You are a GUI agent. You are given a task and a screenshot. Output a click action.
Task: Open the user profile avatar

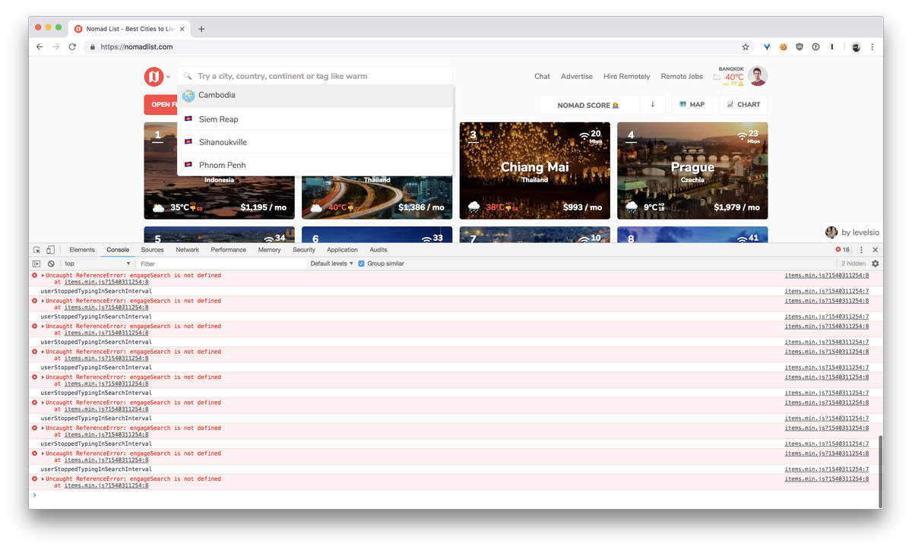click(758, 76)
